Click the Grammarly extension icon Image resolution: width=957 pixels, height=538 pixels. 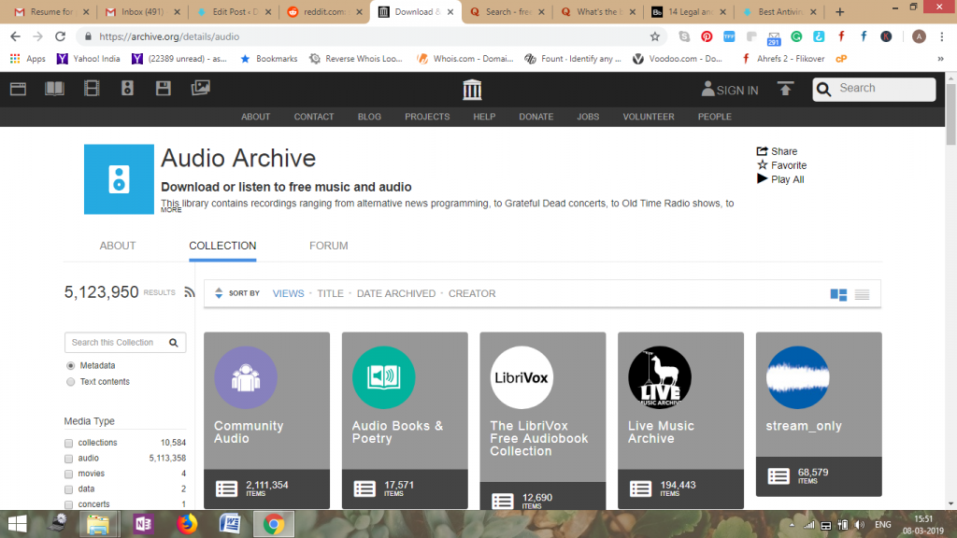(796, 36)
